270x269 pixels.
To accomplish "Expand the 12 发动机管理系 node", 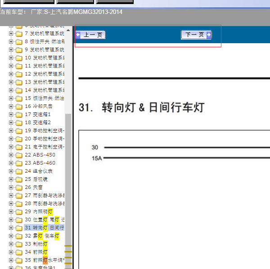I will 11,74.
